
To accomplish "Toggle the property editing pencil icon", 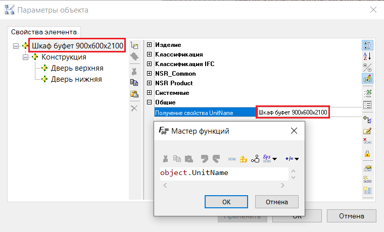I will click(x=367, y=79).
